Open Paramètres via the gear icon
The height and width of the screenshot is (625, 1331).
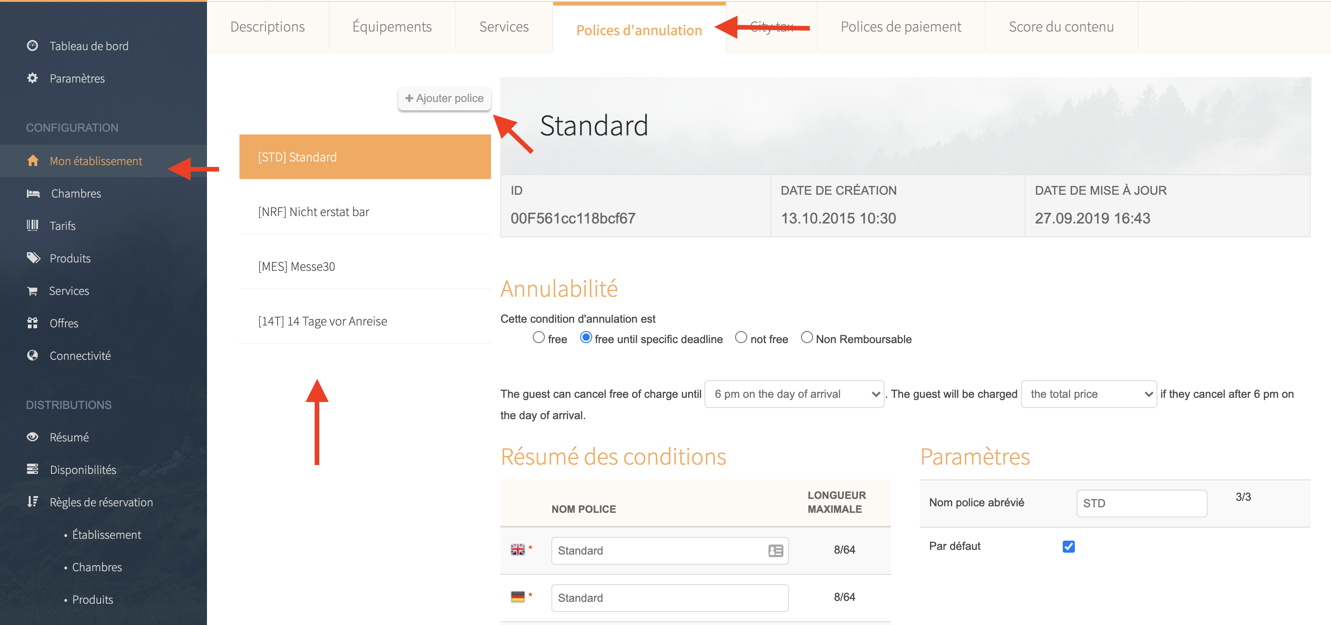32,78
